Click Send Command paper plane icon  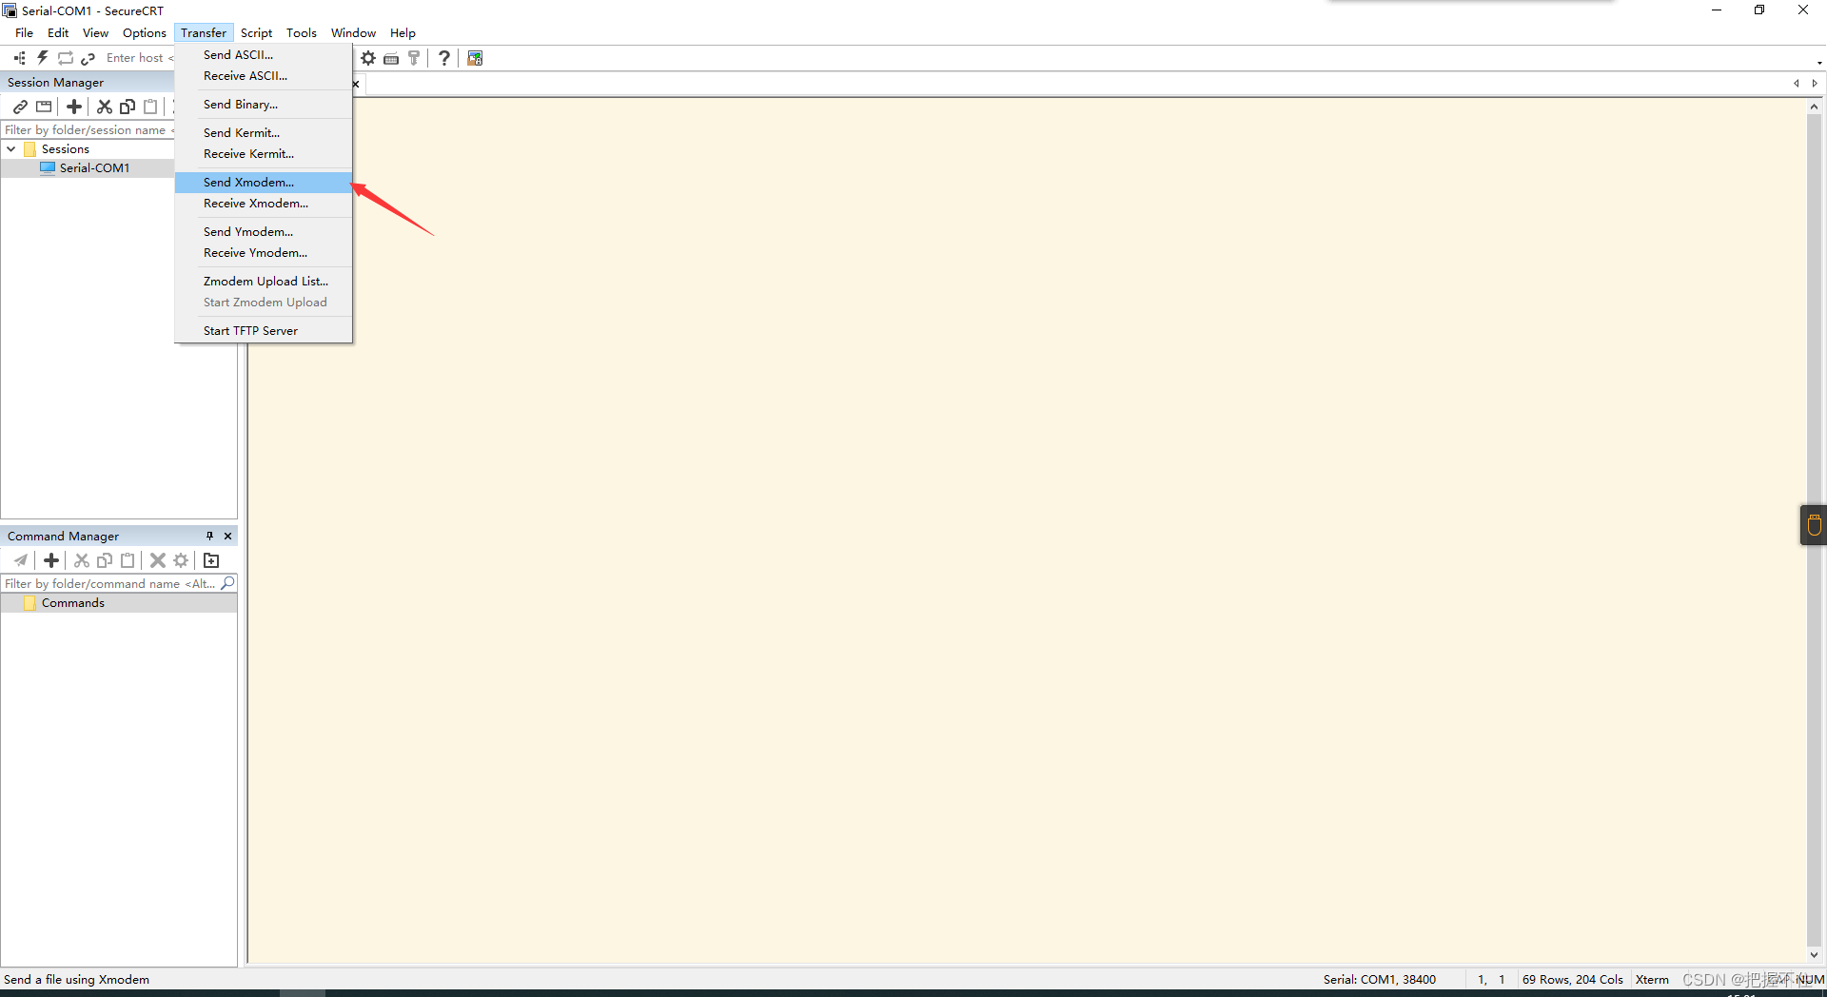click(20, 560)
